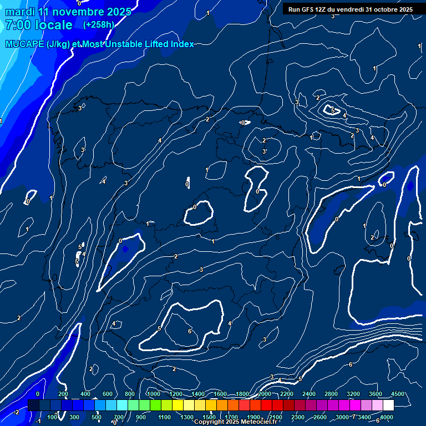Click the '1000' legend label
The width and height of the screenshot is (426, 426).
coord(154,394)
